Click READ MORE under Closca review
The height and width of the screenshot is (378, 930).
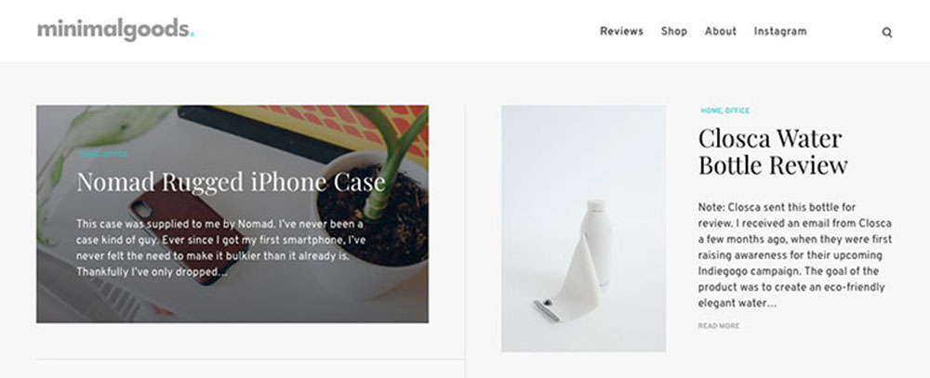tap(718, 326)
